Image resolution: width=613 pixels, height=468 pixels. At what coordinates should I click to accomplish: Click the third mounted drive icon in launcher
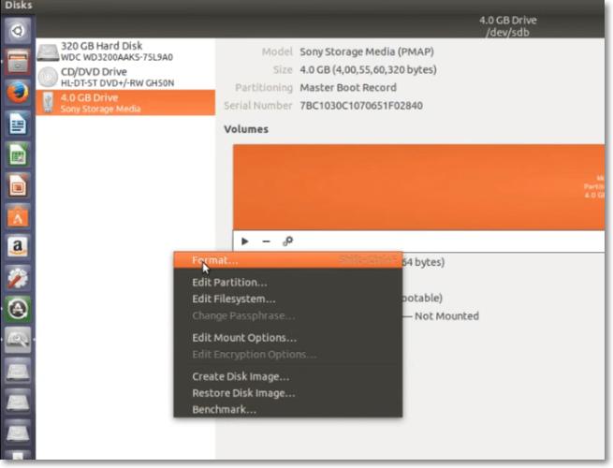18,432
